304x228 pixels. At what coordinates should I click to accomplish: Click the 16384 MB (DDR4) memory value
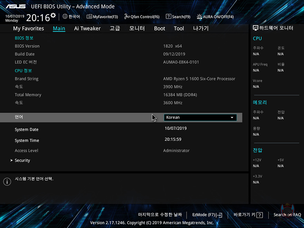(180, 95)
